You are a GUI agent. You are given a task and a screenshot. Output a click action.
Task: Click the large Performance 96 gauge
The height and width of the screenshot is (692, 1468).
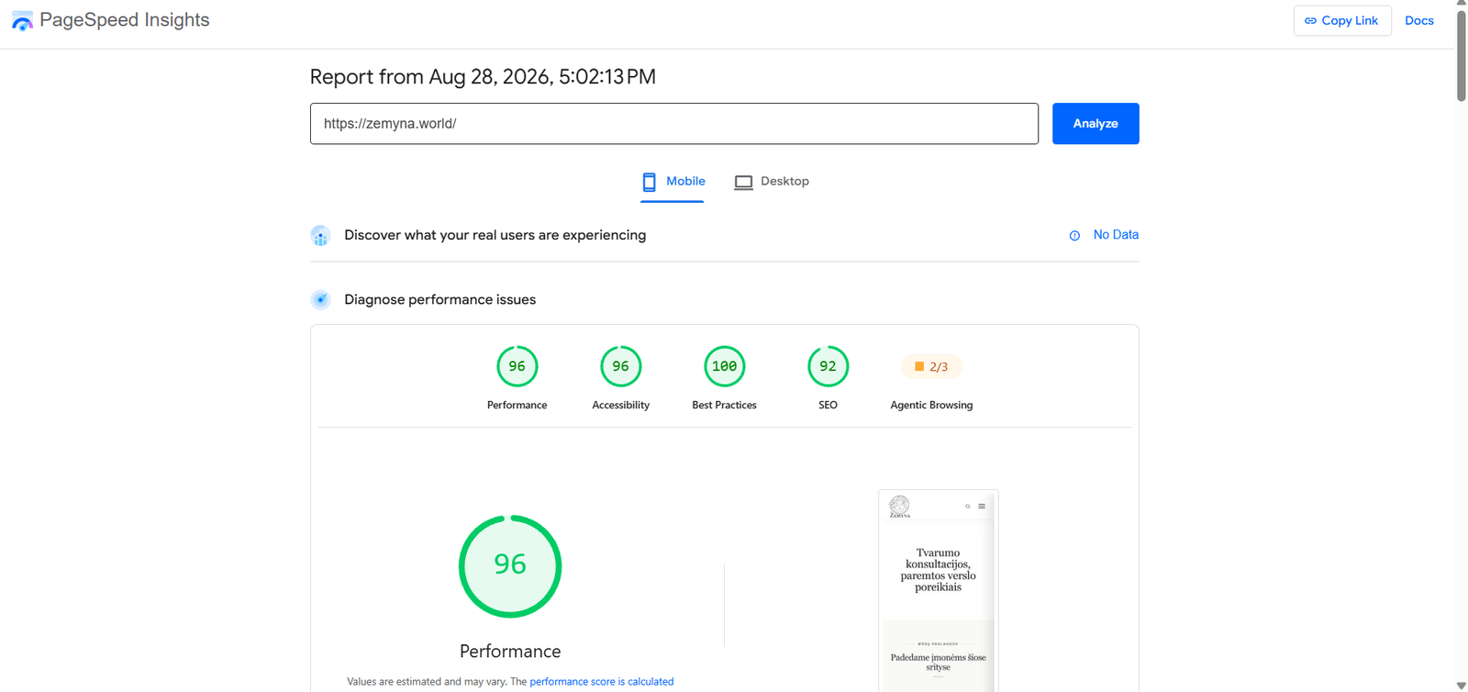coord(510,565)
